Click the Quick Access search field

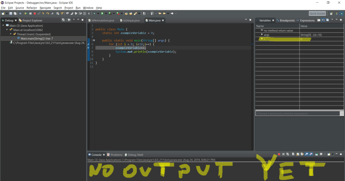point(317,13)
